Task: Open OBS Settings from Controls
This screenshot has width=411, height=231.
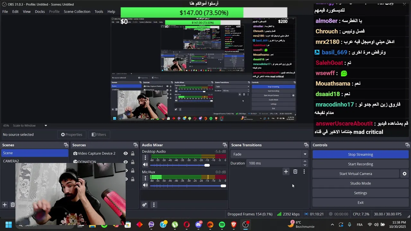Action: 360,193
